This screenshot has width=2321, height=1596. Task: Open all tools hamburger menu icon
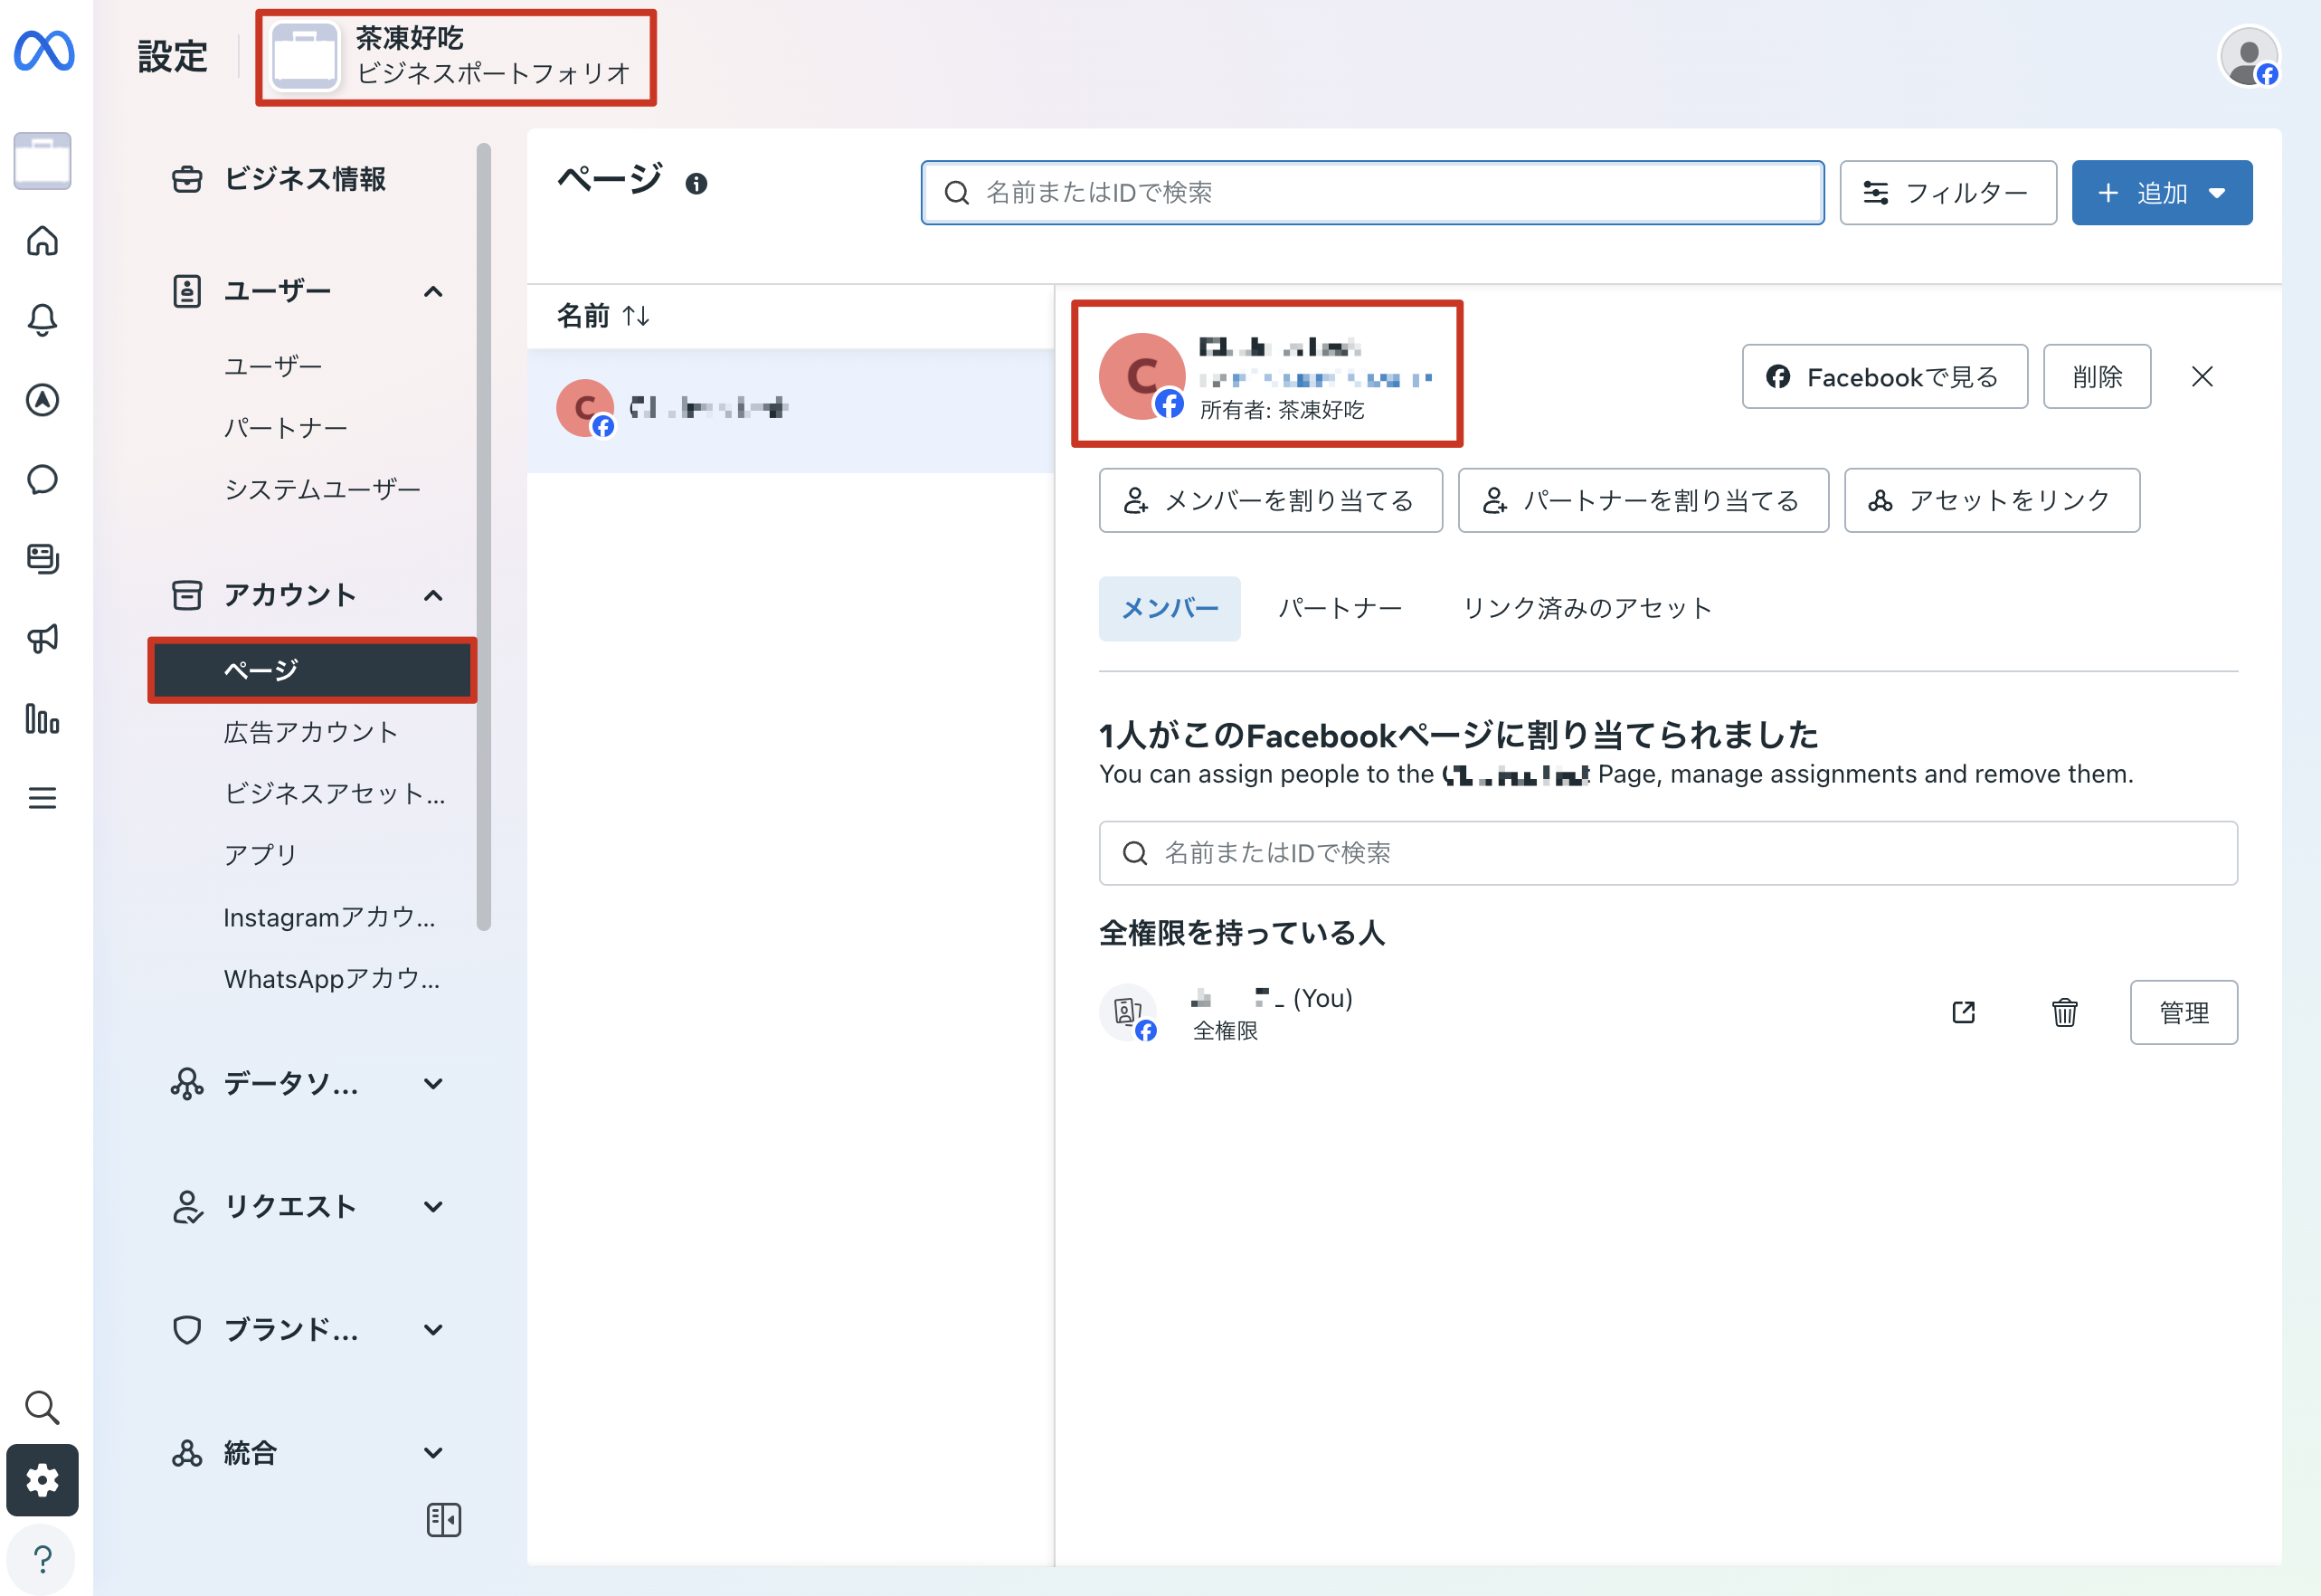pos(42,798)
